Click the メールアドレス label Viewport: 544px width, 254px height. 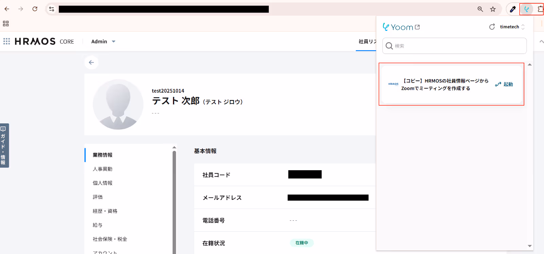(x=222, y=198)
